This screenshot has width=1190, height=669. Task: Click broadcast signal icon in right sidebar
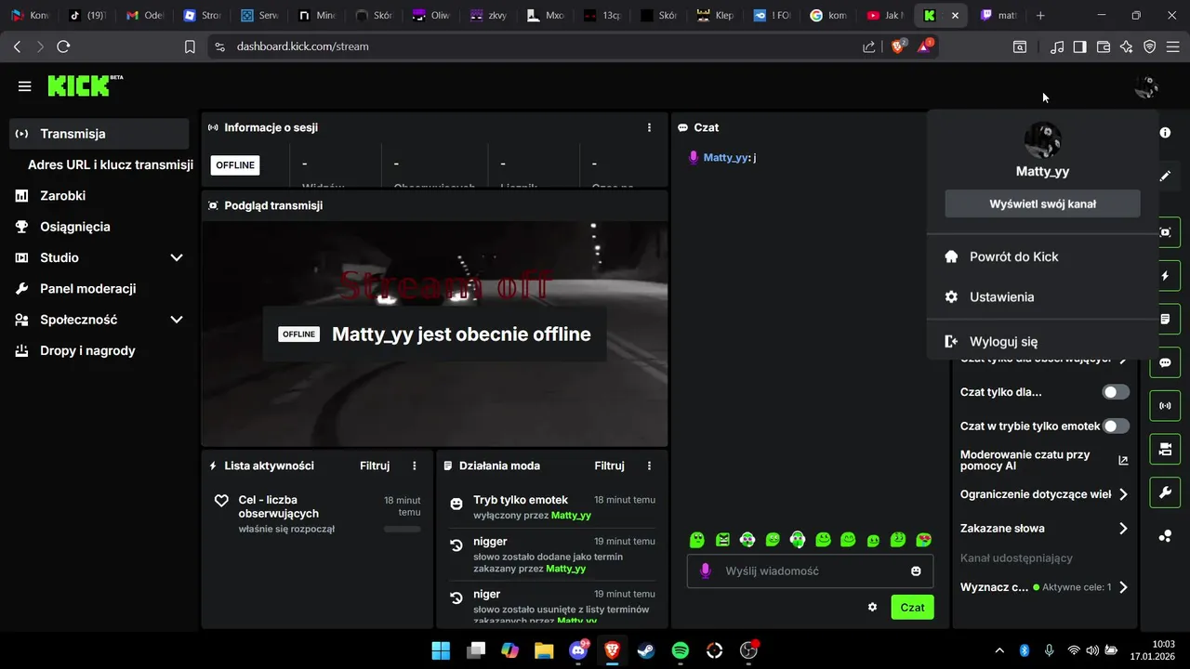coord(1166,406)
